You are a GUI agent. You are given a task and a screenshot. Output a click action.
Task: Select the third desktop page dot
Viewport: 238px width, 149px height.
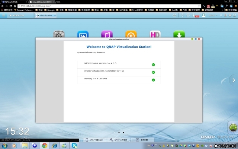[123, 133]
